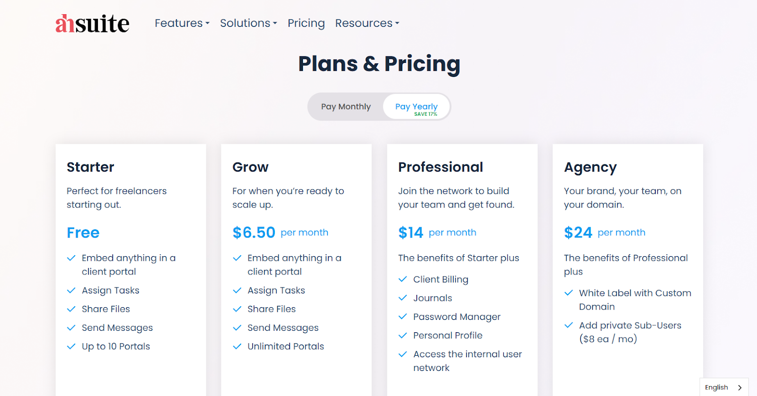Screen dimensions: 757x396
Task: Click checkmark next to Up to 10 Portals
Action: pos(71,346)
